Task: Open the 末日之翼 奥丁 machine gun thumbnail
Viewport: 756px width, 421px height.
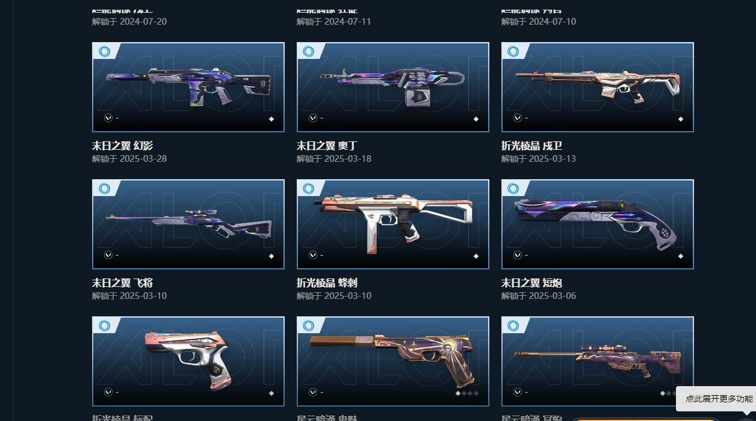Action: tap(393, 87)
